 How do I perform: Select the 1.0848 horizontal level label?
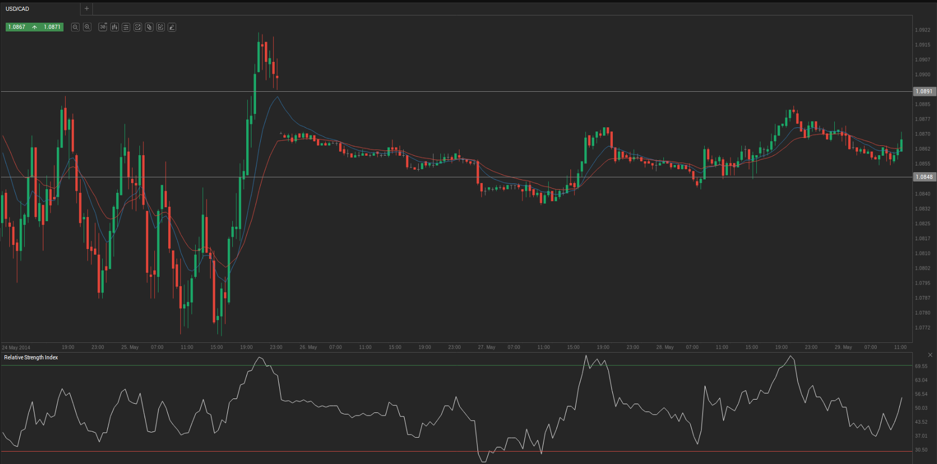tap(924, 177)
